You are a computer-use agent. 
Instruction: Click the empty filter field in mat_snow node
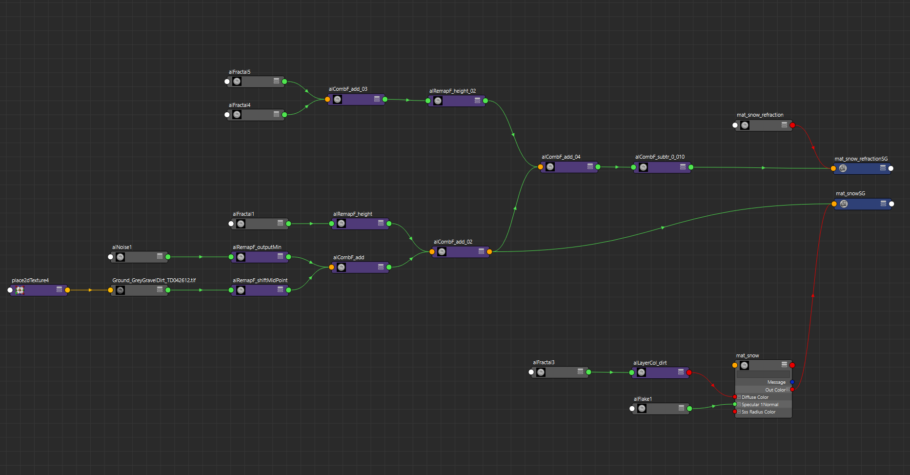[763, 374]
